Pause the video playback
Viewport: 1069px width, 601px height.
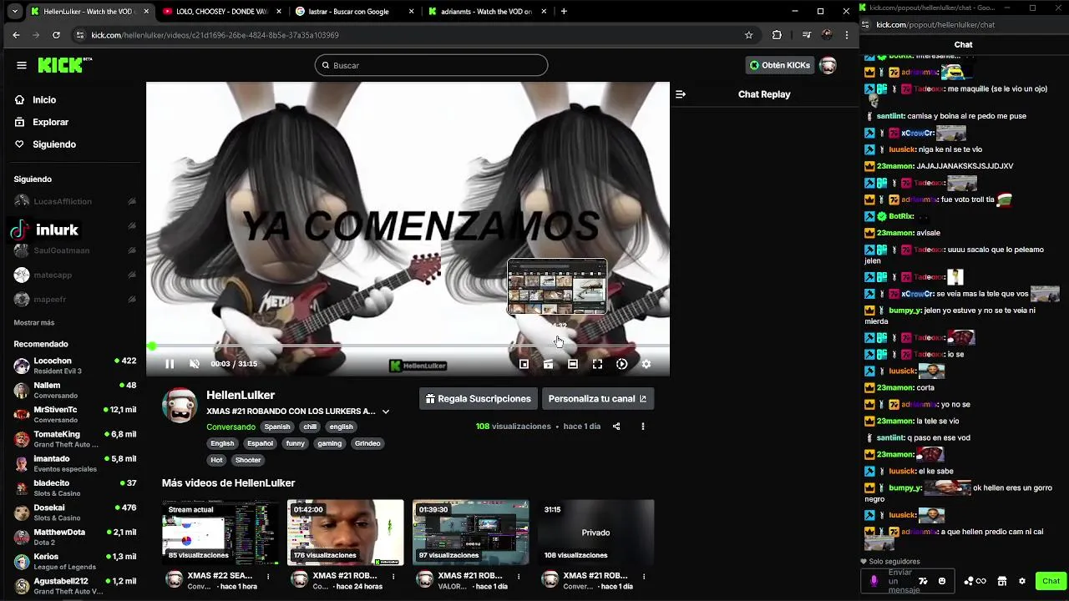point(170,364)
